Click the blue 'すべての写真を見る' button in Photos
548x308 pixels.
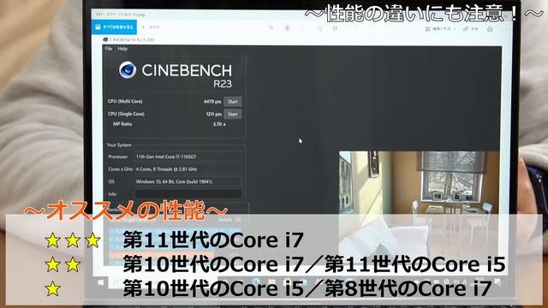114,27
